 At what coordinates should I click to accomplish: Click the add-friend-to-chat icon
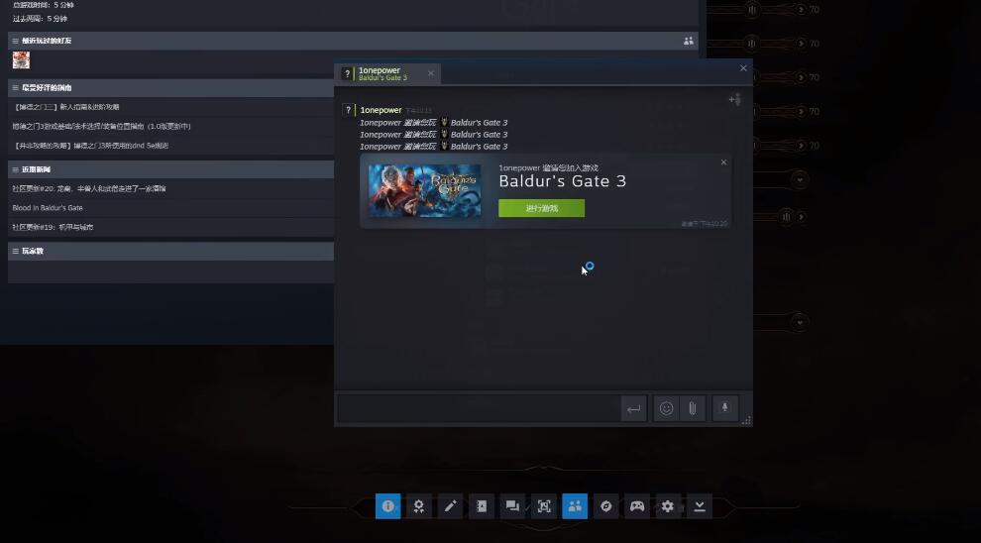[x=735, y=99]
